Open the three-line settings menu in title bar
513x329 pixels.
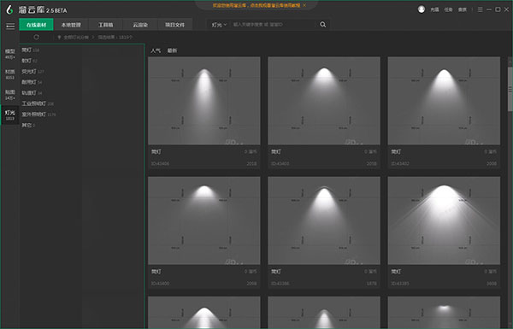click(x=480, y=9)
